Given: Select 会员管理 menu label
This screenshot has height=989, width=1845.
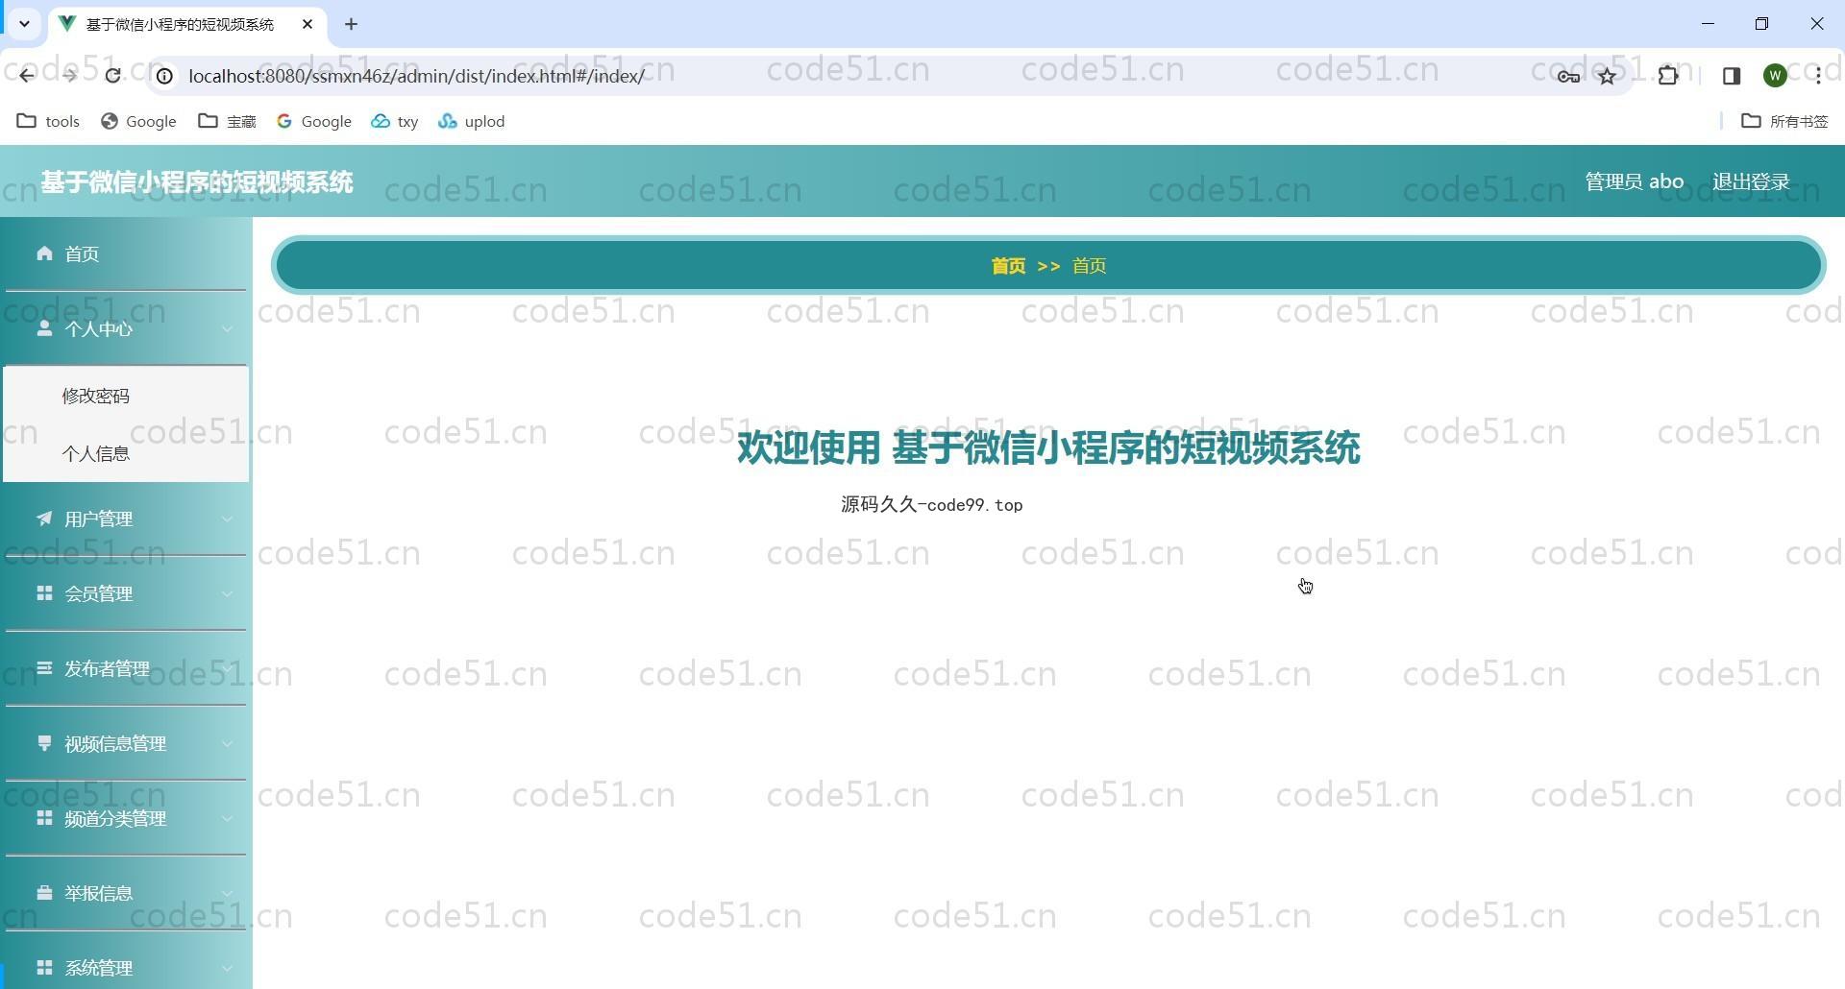Looking at the screenshot, I should pos(98,594).
